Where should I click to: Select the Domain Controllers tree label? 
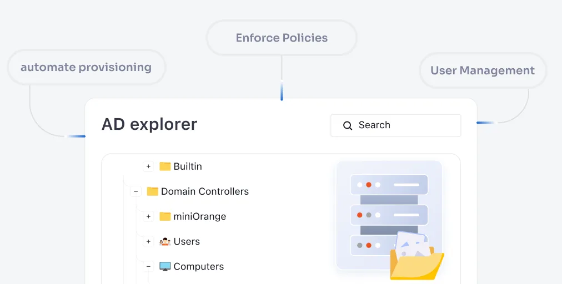pyautogui.click(x=205, y=191)
